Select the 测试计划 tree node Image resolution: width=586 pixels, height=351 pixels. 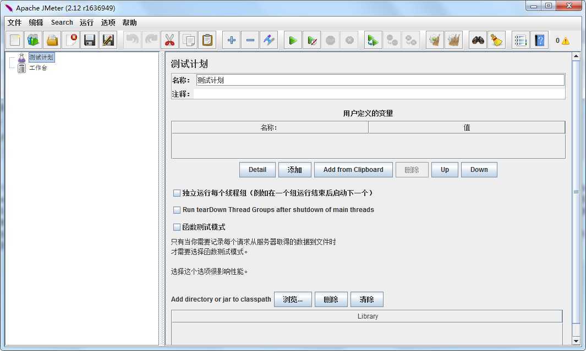41,57
